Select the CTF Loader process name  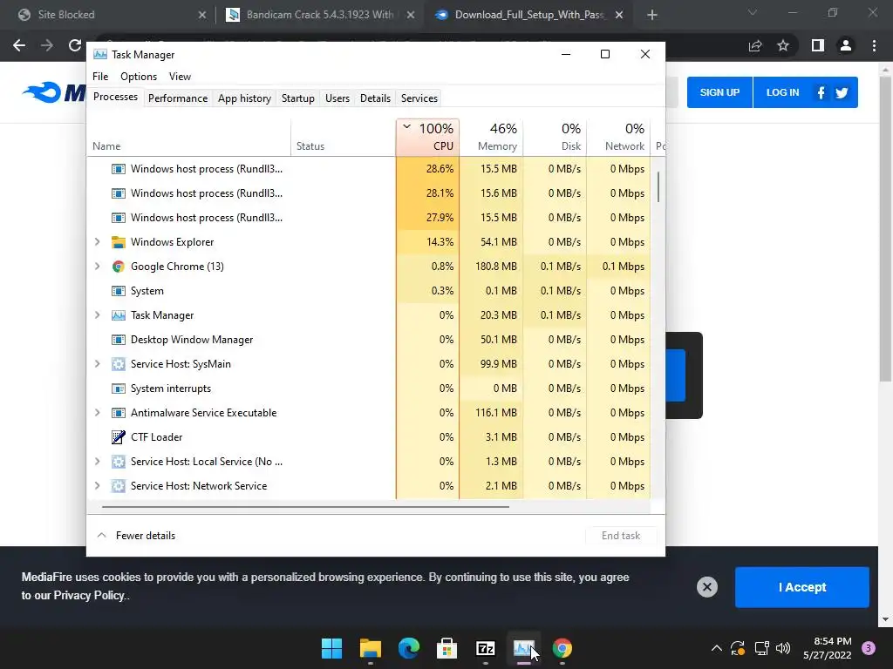tap(157, 437)
